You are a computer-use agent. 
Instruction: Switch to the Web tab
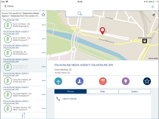(x=103, y=91)
